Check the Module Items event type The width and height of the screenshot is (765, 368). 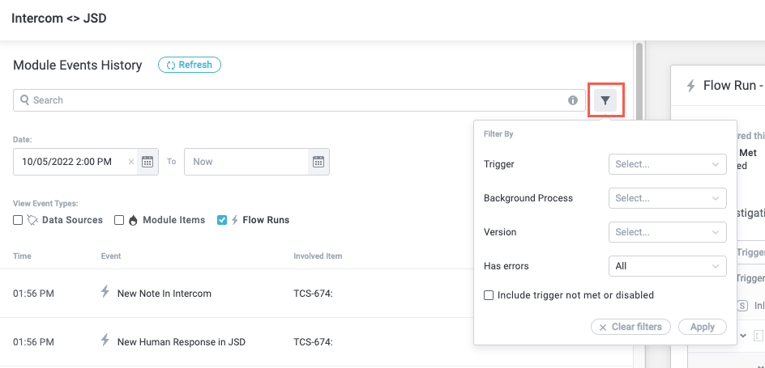(x=119, y=220)
